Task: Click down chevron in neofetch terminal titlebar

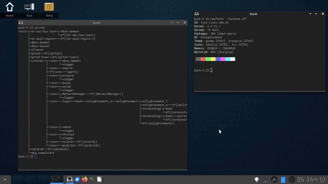Action: coord(310,14)
